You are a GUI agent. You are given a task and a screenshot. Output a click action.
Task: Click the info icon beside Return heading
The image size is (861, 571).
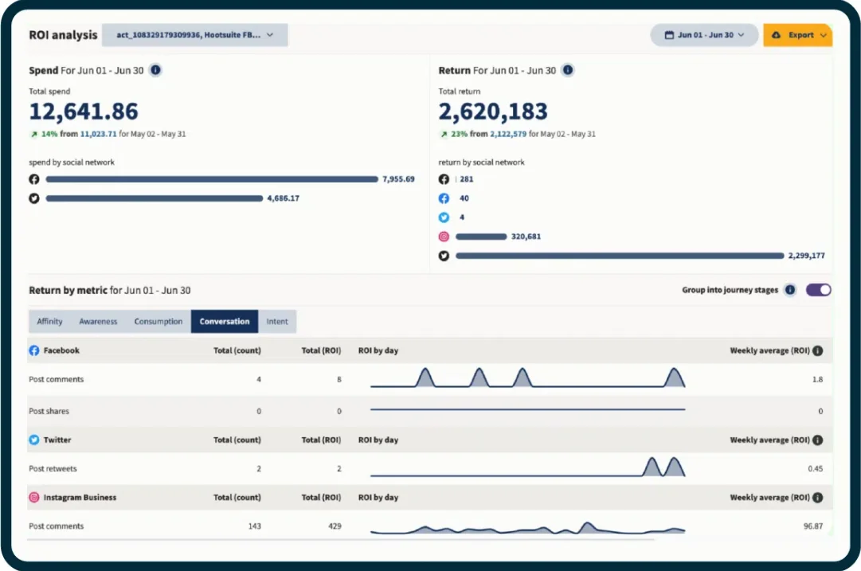tap(567, 70)
